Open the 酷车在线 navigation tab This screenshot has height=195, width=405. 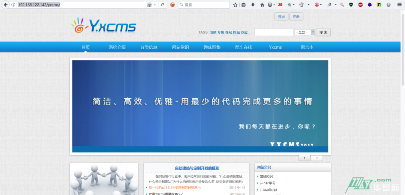point(244,47)
